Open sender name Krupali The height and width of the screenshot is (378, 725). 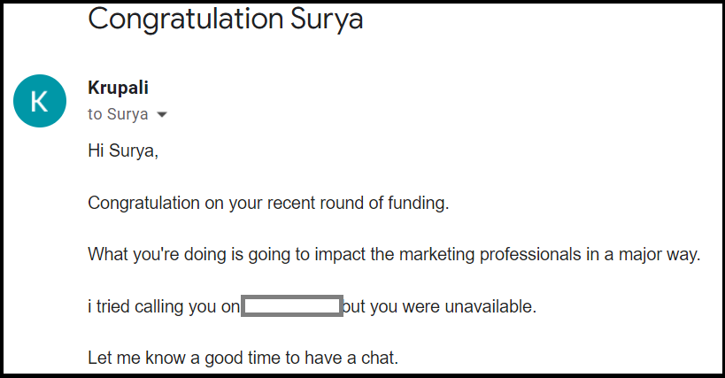click(118, 88)
